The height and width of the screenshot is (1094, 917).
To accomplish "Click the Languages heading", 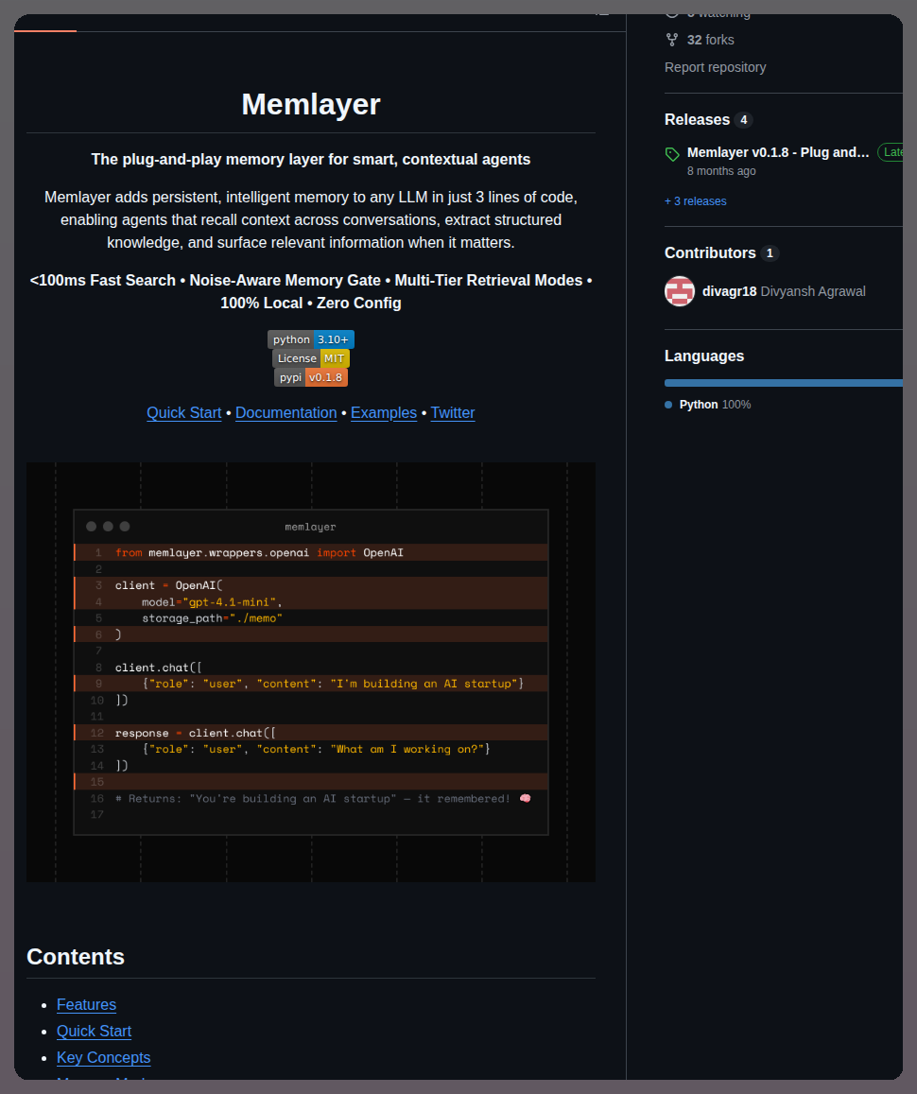I will pos(704,356).
